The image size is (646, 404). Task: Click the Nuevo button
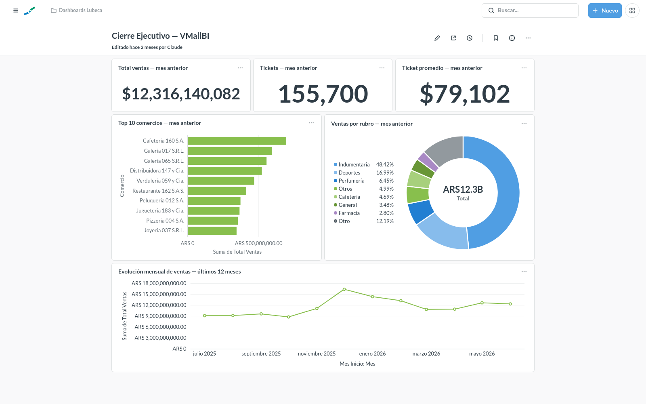point(605,11)
